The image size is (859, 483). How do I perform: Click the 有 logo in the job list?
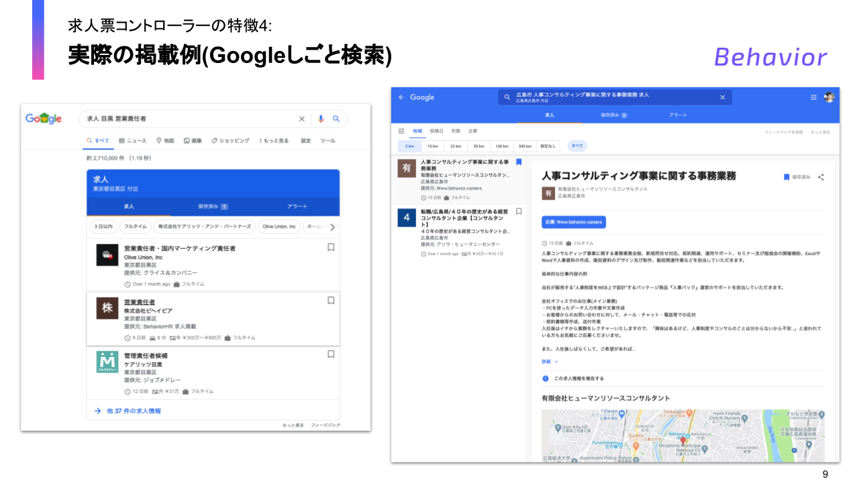point(406,168)
